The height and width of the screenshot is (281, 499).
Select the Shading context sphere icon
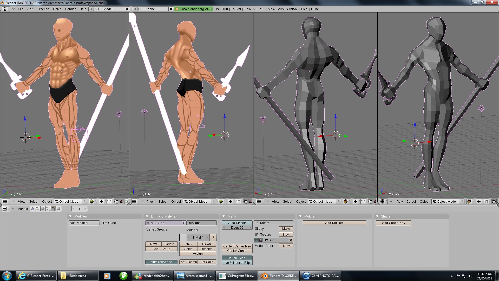[43, 209]
